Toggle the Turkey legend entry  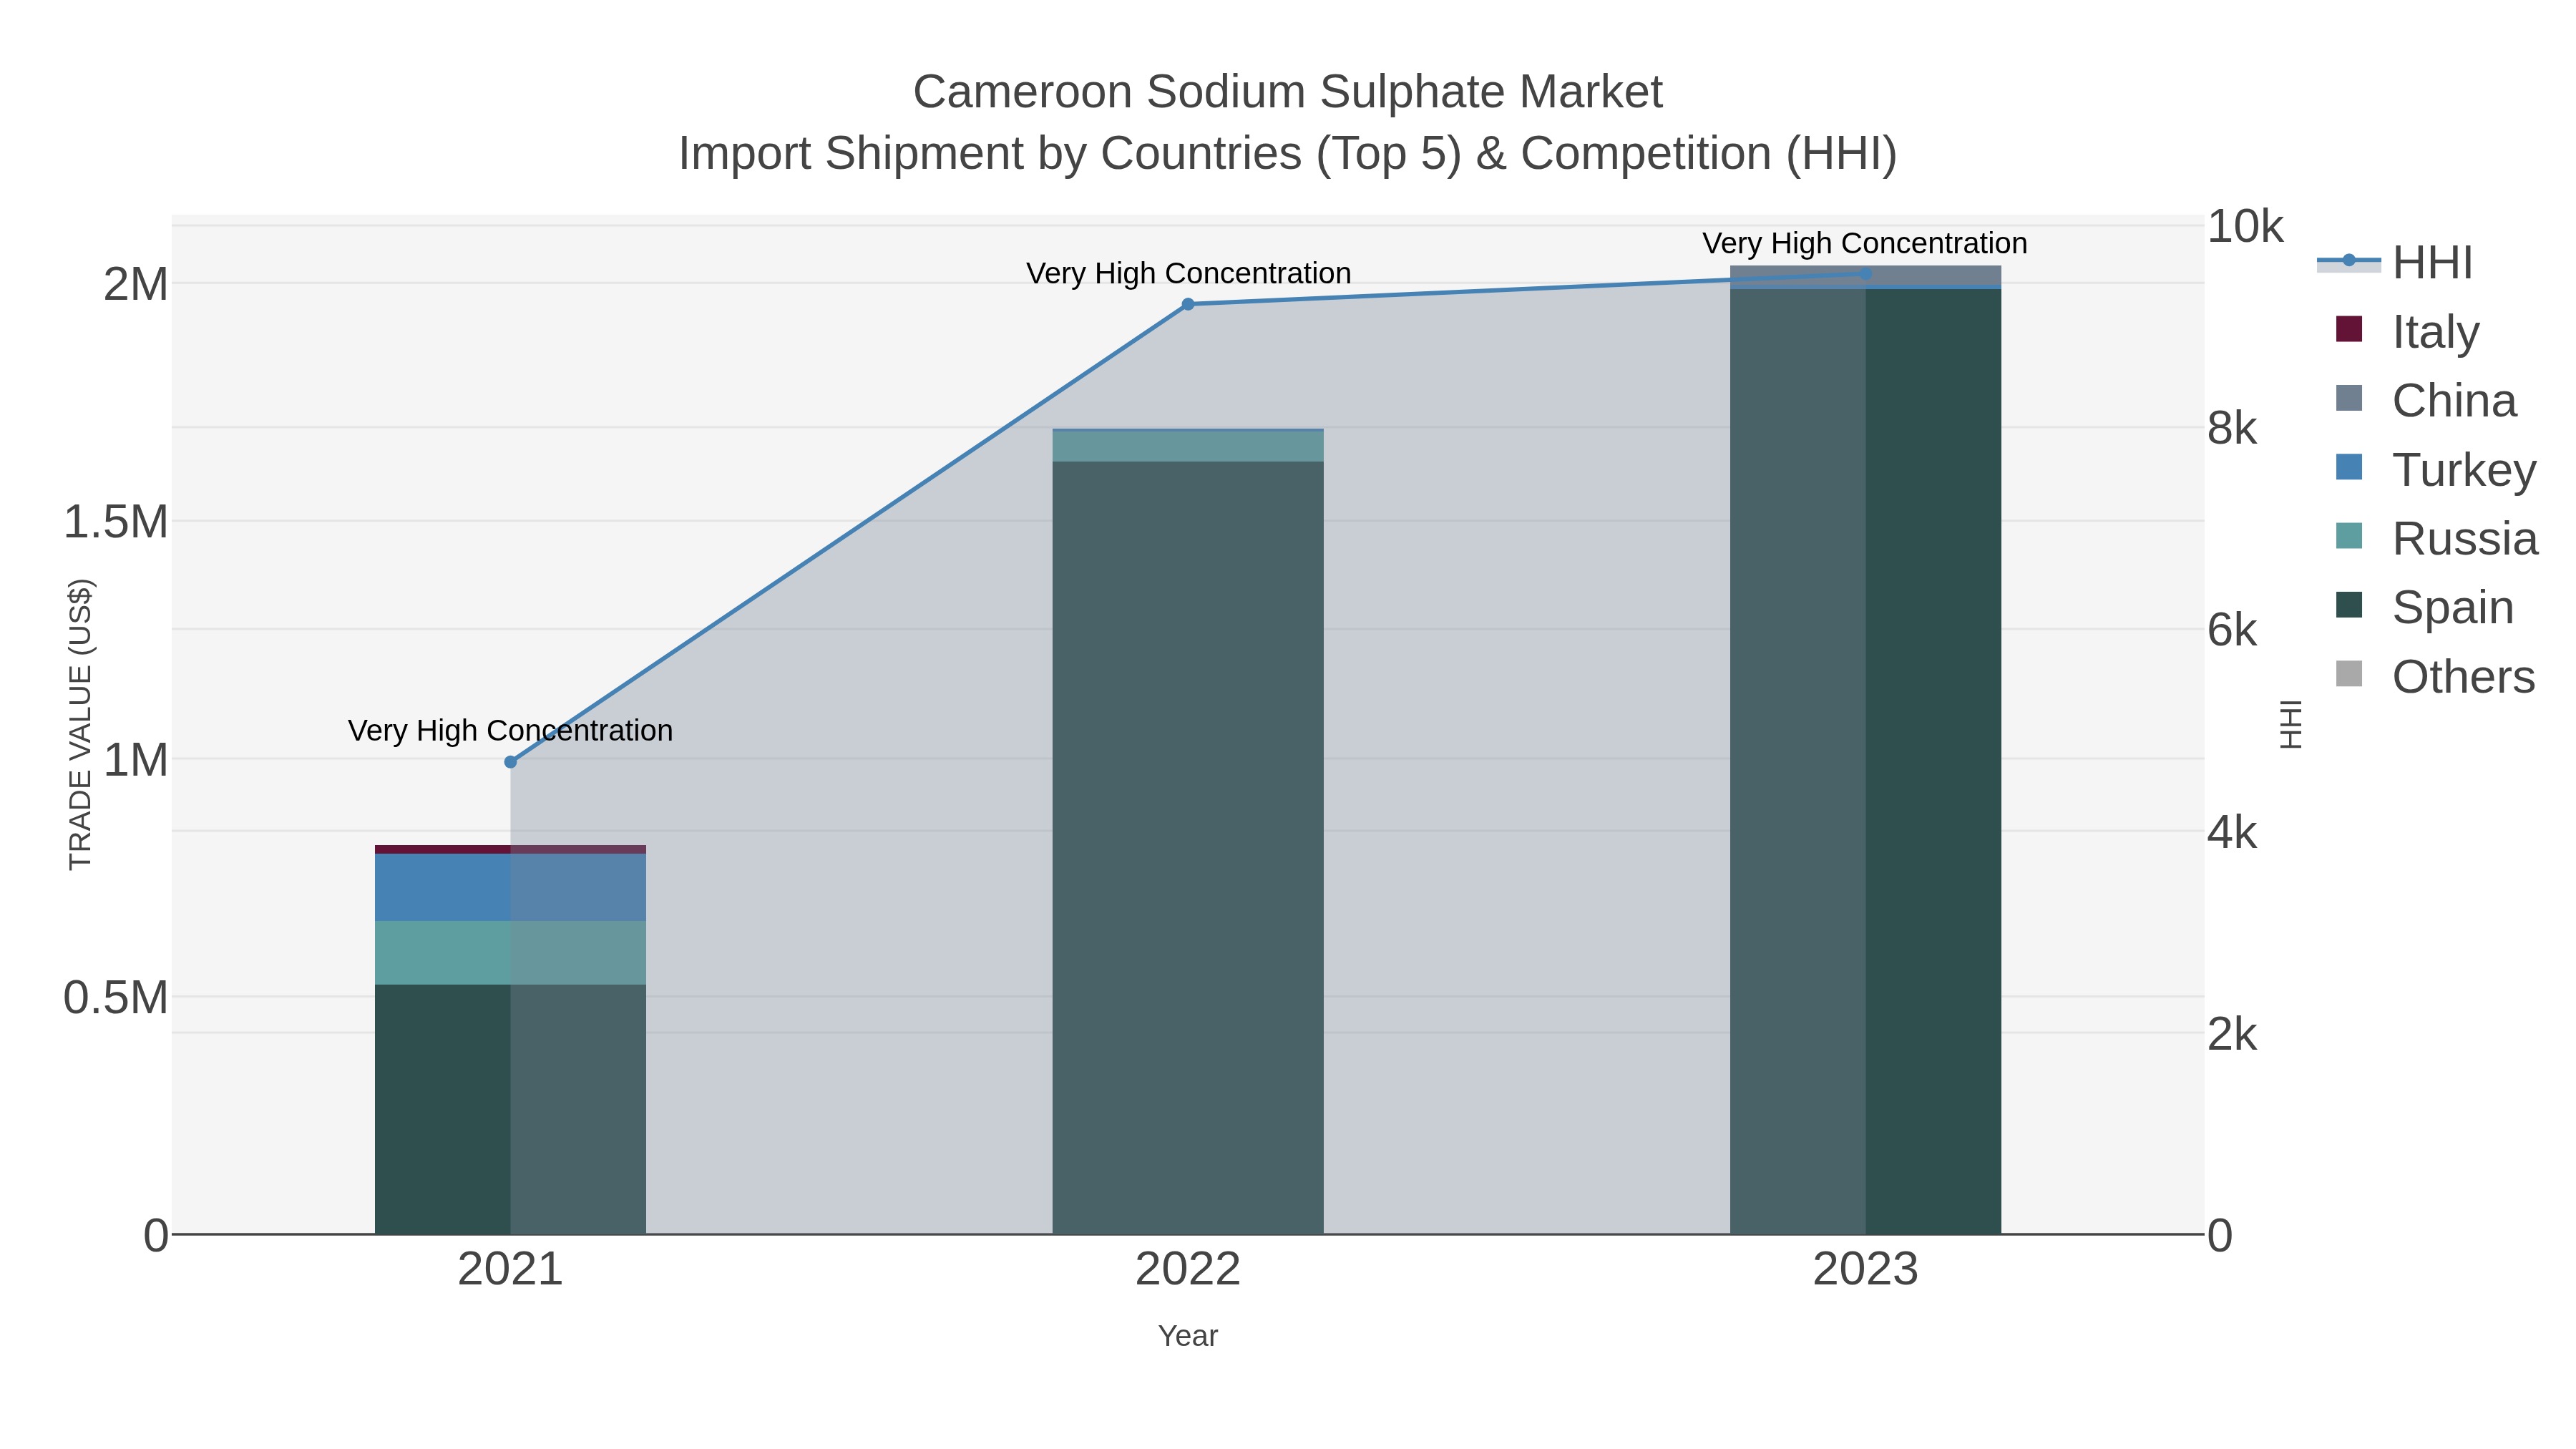pyautogui.click(x=2436, y=469)
